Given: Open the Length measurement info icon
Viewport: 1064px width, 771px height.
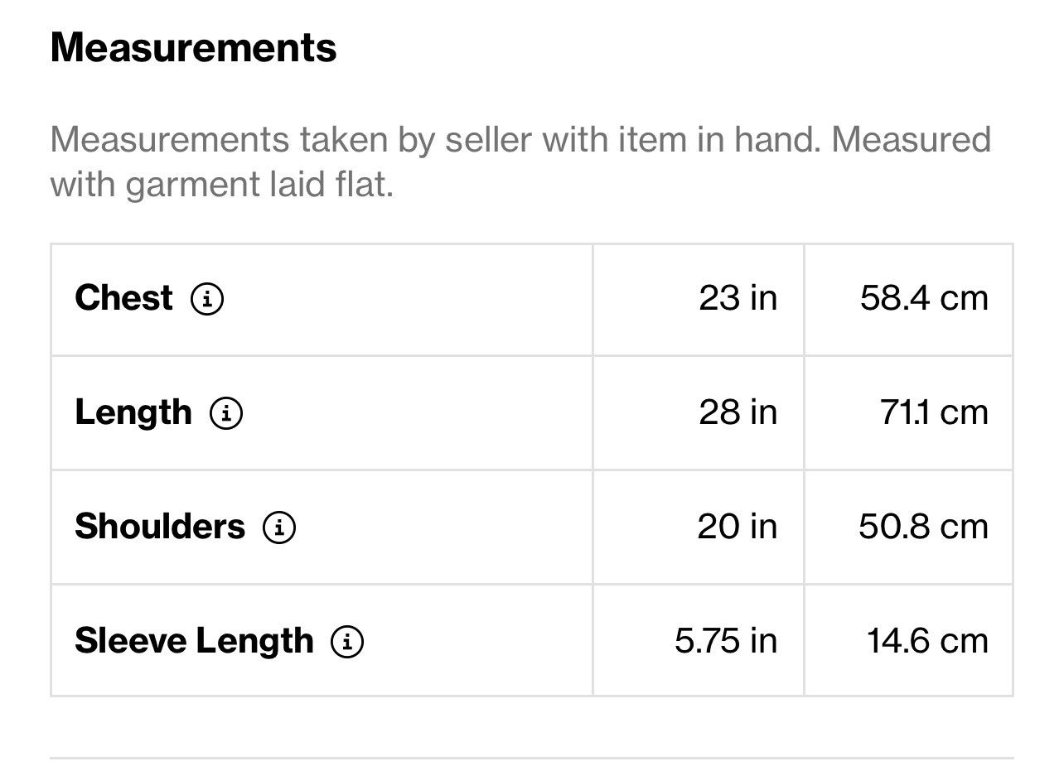Looking at the screenshot, I should tap(226, 412).
